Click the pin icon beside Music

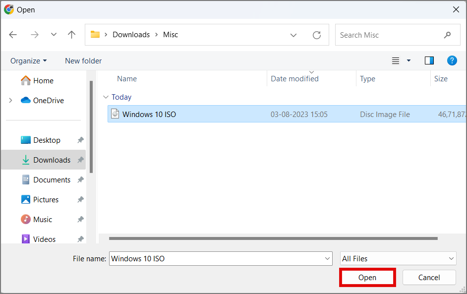pos(80,220)
